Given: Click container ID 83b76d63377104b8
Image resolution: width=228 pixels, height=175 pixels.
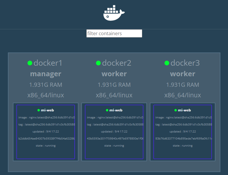Looking at the screenshot, I should tap(184, 138).
